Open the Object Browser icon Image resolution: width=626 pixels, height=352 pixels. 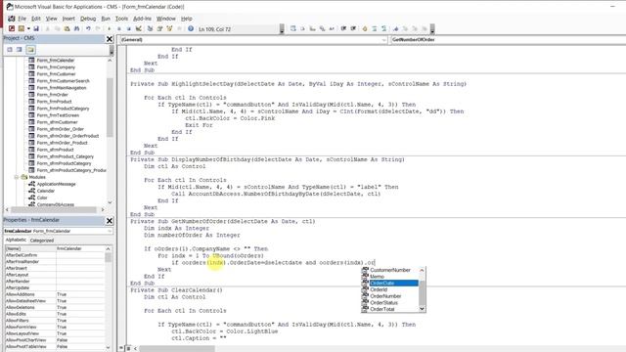[169, 28]
